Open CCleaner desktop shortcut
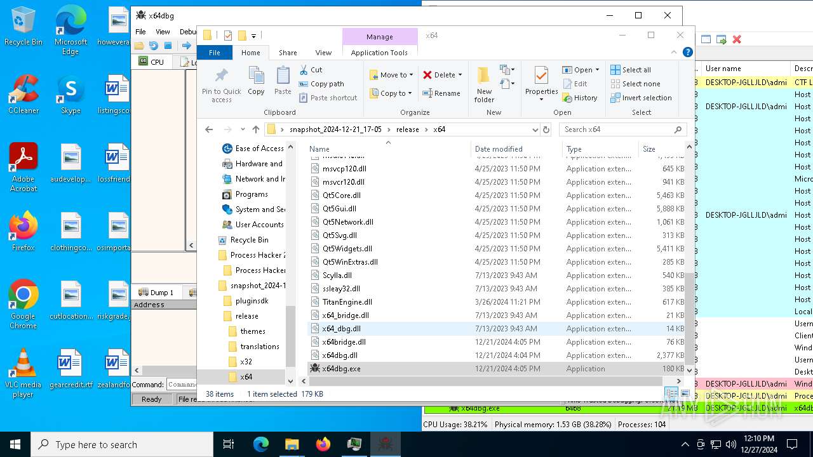813x457 pixels. (24, 94)
